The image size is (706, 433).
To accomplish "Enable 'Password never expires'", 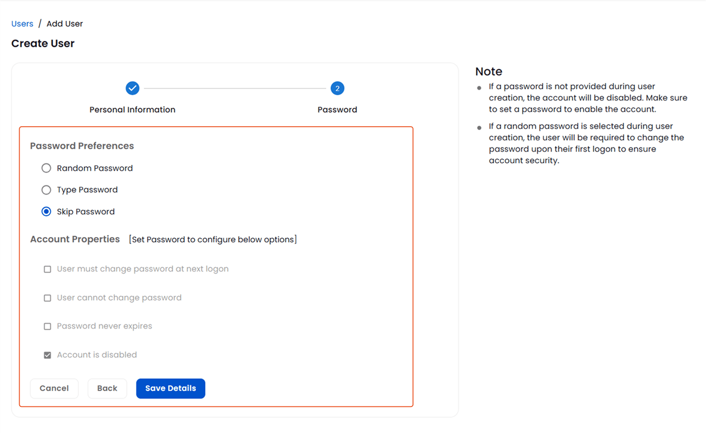I will pos(47,326).
